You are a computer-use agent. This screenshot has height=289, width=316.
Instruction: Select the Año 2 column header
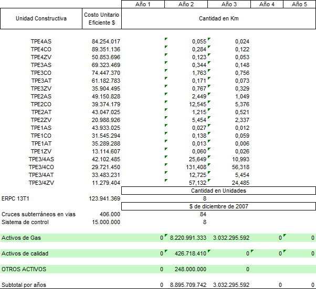(186, 4)
